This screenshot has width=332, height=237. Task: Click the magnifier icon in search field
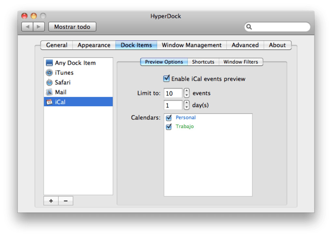[x=249, y=27]
